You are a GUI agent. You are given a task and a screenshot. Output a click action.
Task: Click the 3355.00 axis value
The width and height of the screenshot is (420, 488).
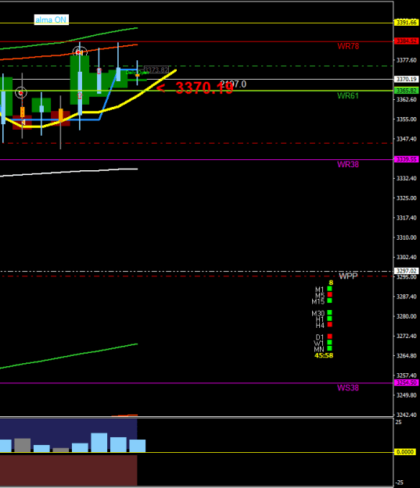(x=406, y=119)
